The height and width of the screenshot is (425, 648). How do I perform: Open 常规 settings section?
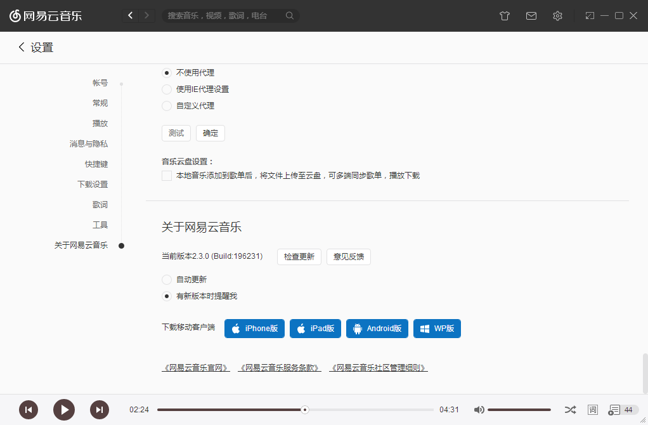(100, 103)
